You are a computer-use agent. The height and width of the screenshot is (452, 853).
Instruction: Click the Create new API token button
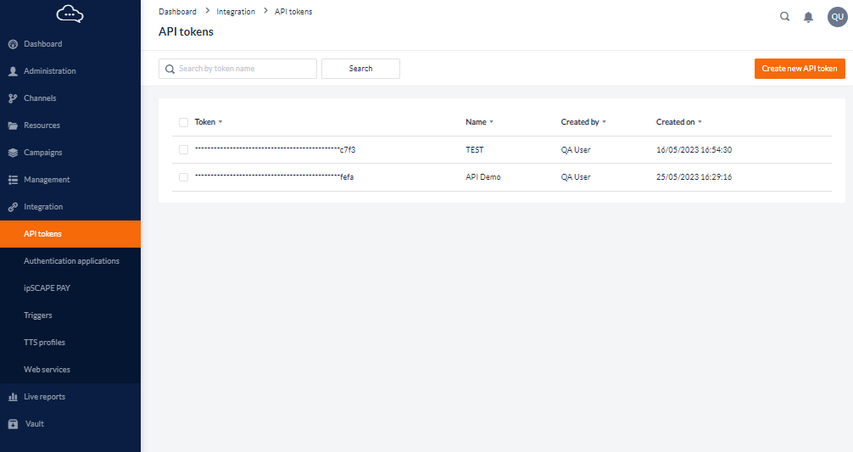pos(799,69)
